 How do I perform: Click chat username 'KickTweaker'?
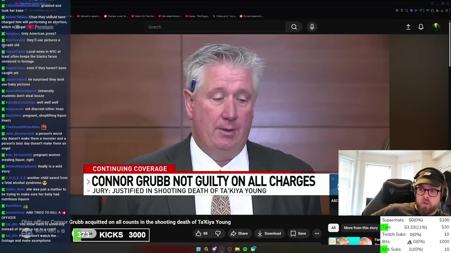(x=16, y=40)
